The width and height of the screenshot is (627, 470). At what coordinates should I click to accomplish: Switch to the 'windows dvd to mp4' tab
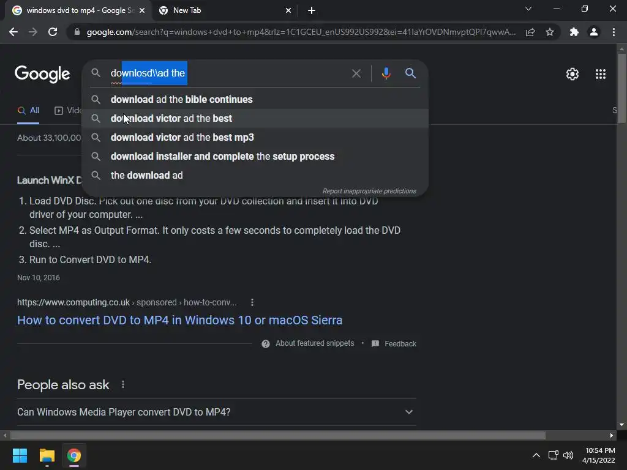78,10
